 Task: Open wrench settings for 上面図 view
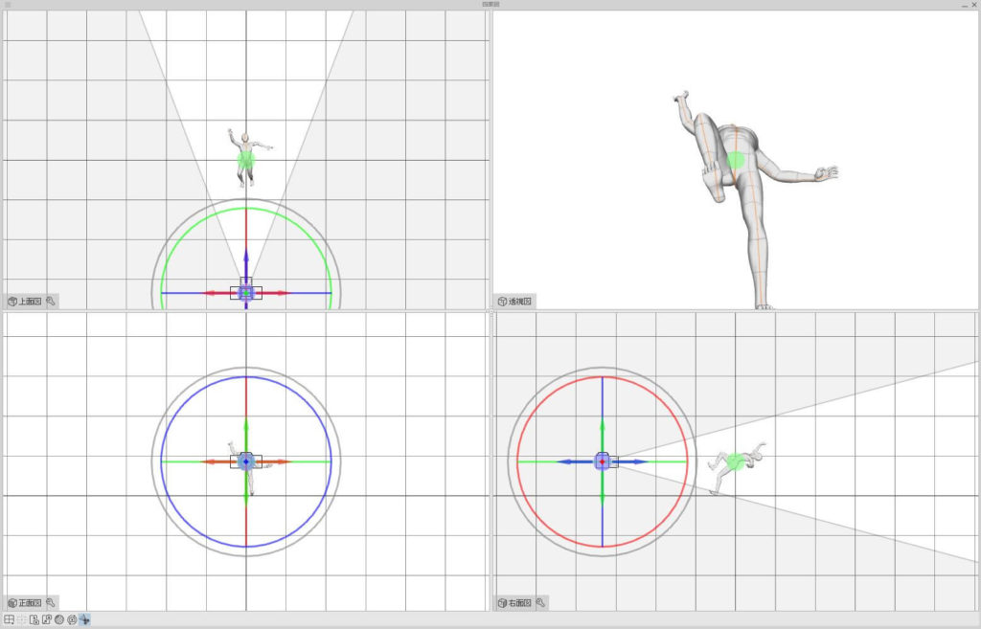coord(51,301)
